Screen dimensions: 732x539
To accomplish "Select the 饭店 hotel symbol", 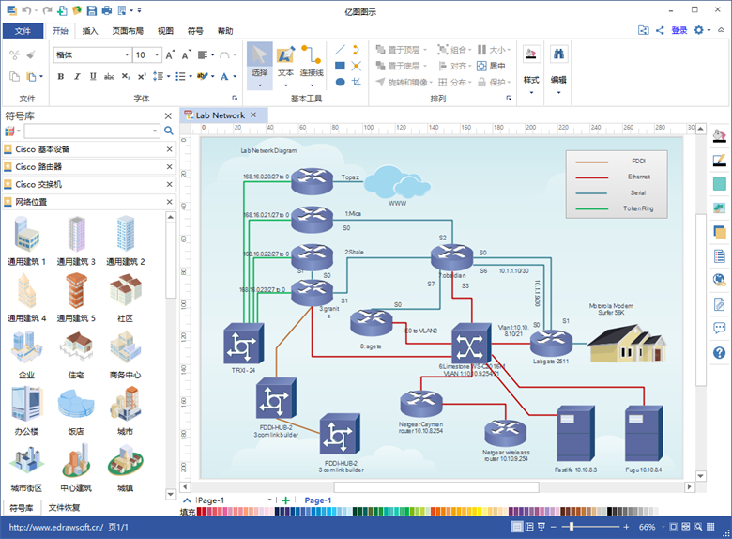I will pos(76,411).
